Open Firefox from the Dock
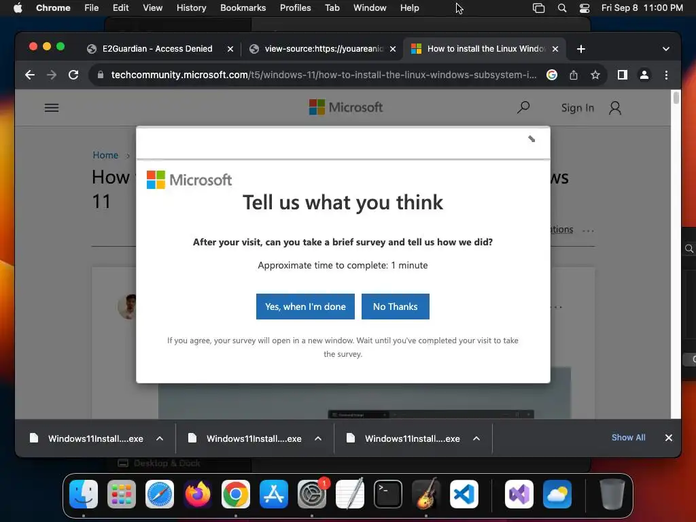Image resolution: width=696 pixels, height=522 pixels. pyautogui.click(x=198, y=494)
